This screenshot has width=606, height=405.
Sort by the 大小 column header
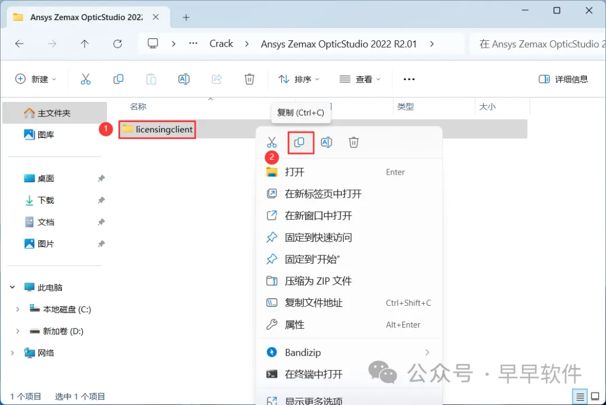[488, 106]
